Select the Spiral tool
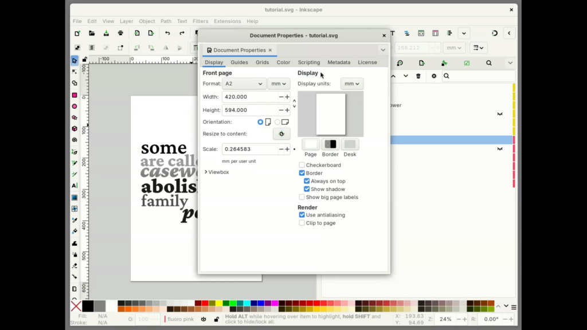The width and height of the screenshot is (587, 330). pyautogui.click(x=75, y=140)
